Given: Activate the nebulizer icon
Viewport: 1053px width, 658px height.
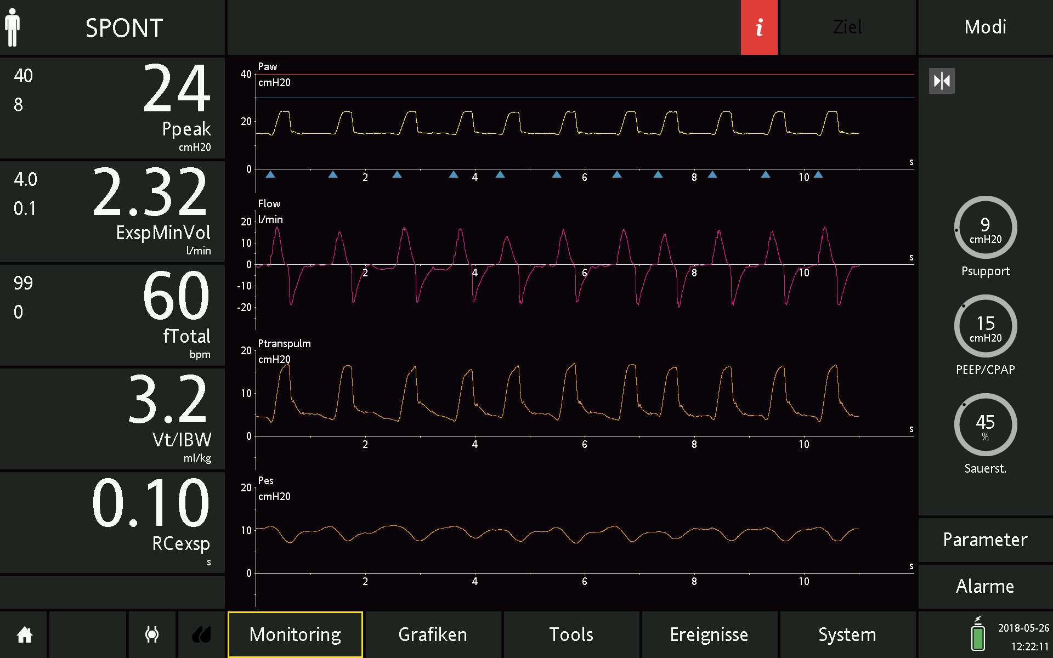Looking at the screenshot, I should tap(152, 634).
